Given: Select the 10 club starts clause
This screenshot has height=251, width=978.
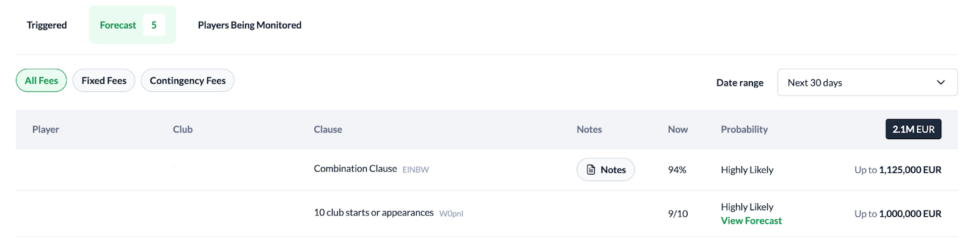Looking at the screenshot, I should pyautogui.click(x=373, y=213).
